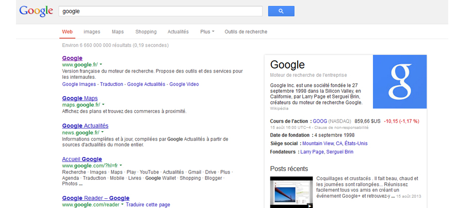Screen dimensions: 472x208
Task: Follow the Google Video sitelink
Action: (184, 84)
